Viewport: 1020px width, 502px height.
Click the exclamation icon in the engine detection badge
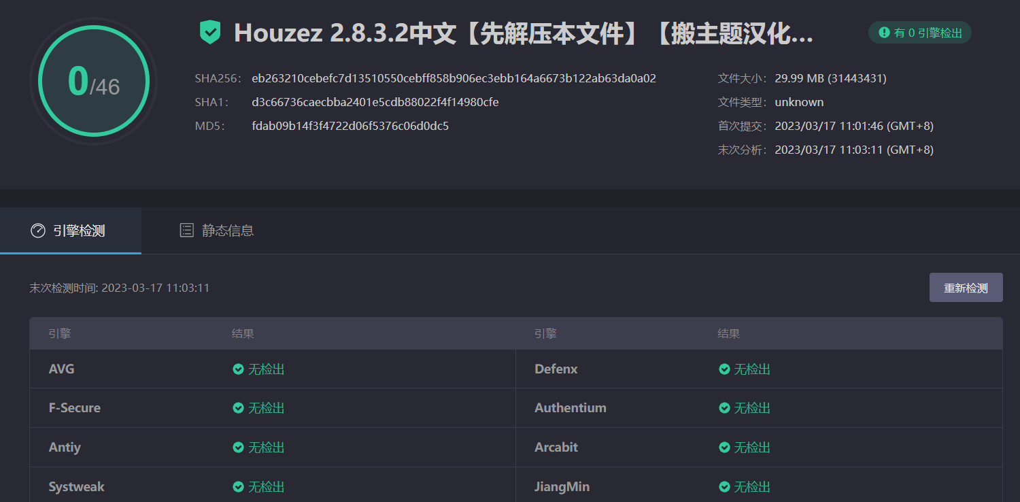click(x=884, y=32)
